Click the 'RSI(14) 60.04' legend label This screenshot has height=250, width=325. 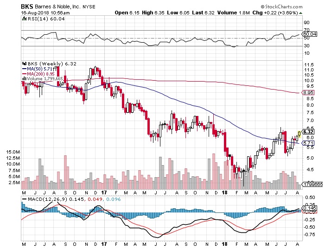point(46,19)
